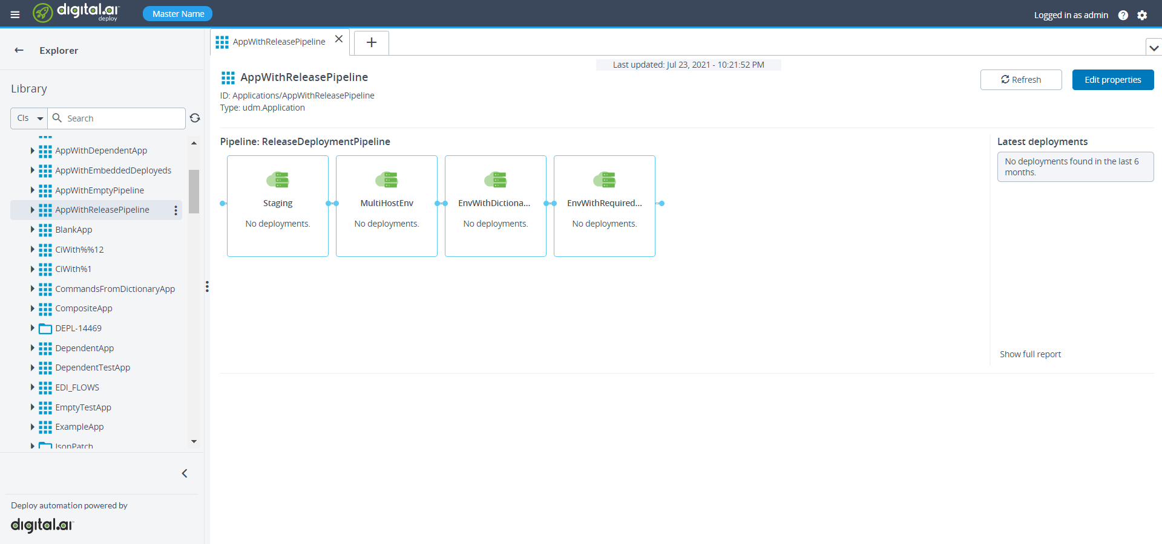The height and width of the screenshot is (544, 1162).
Task: Open the CIs search type dropdown
Action: [x=29, y=118]
